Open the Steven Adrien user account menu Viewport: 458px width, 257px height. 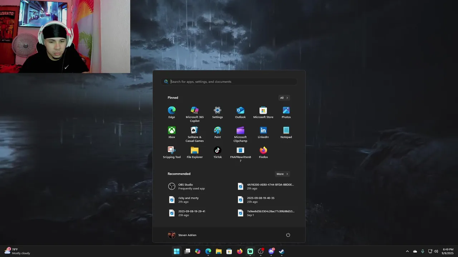[182, 235]
